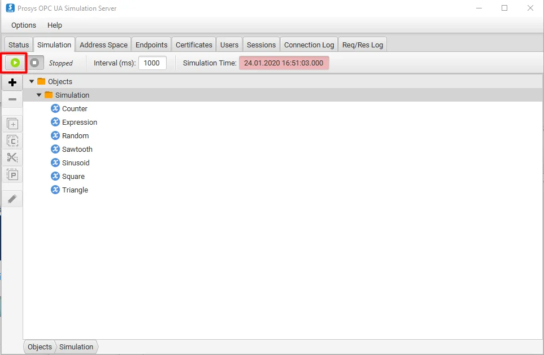Click the plus icon to add a node

12,82
